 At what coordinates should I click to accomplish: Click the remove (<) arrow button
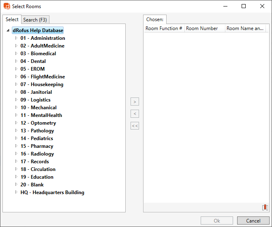coord(135,114)
